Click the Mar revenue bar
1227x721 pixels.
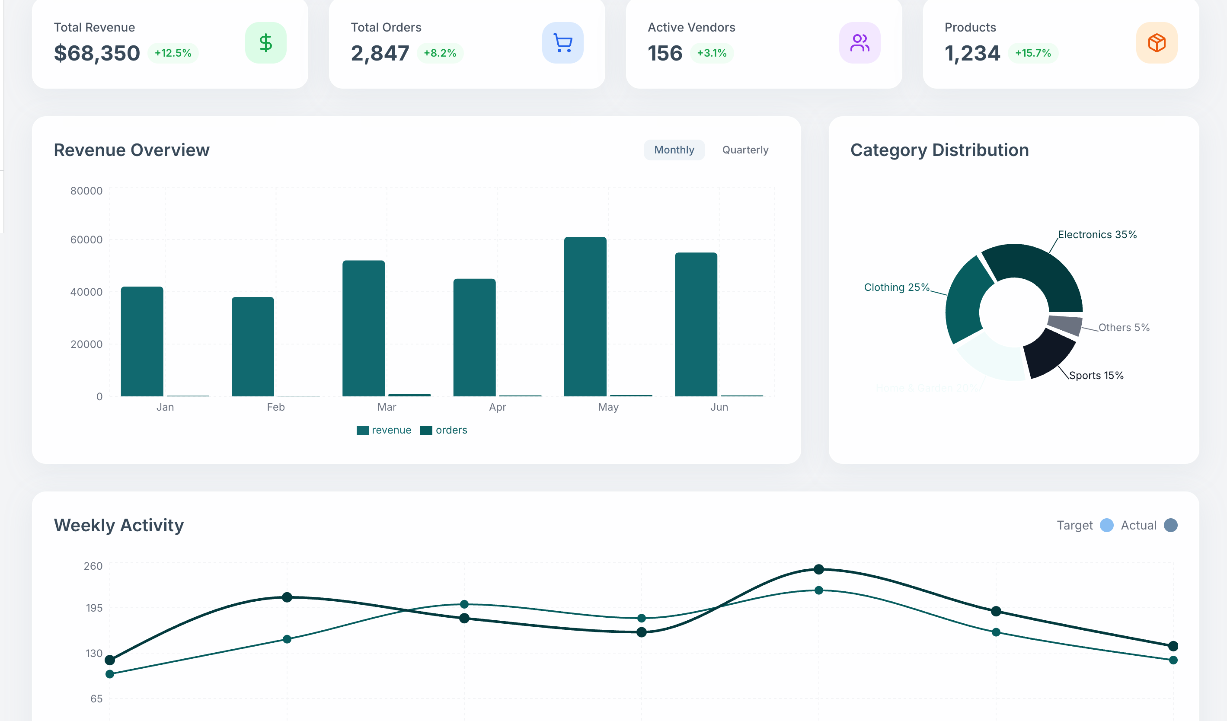pyautogui.click(x=363, y=328)
